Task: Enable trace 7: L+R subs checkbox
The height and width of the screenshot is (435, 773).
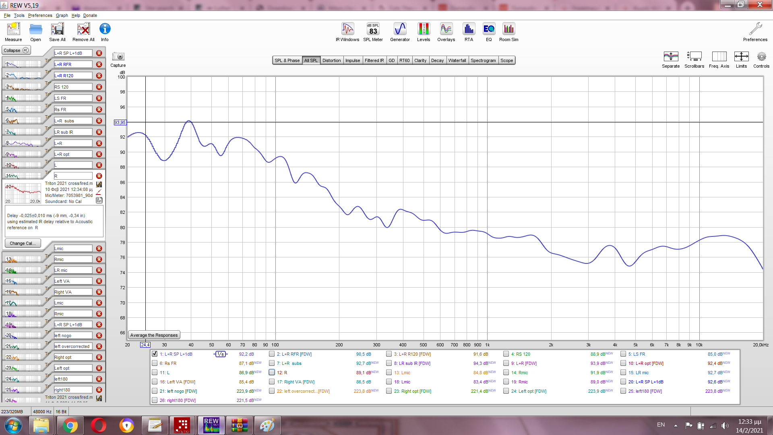Action: [272, 363]
